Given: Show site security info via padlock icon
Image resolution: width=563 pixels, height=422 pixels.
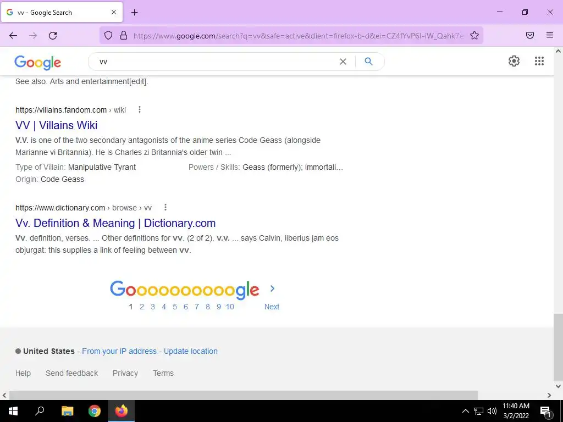Looking at the screenshot, I should pyautogui.click(x=124, y=35).
